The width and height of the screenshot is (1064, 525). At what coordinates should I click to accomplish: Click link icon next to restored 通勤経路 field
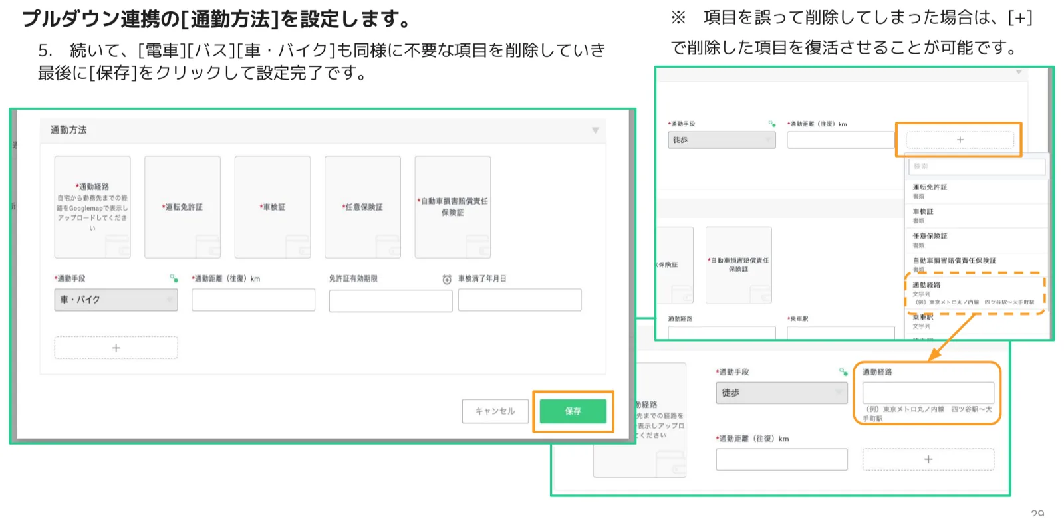(843, 371)
